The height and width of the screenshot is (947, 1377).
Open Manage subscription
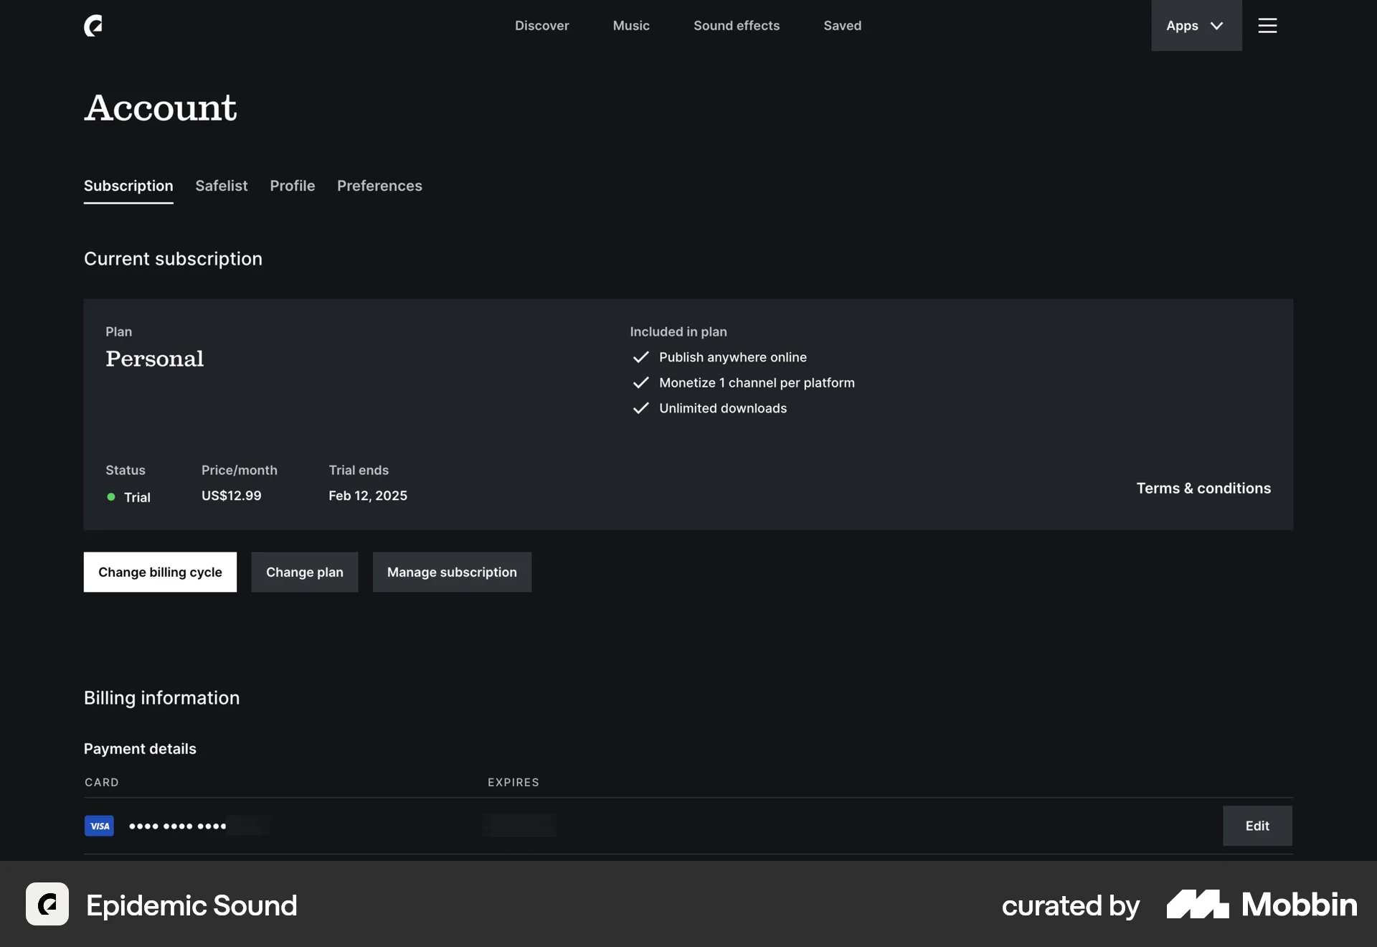click(x=452, y=572)
